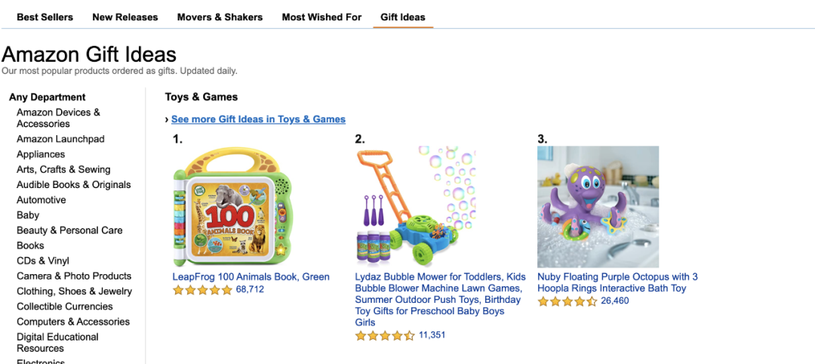Click the Lydaz Bubble Mower star rating

click(x=385, y=336)
